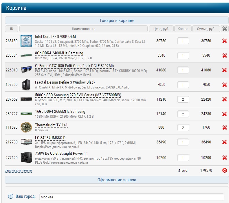Click the red recalculate total icon
The width and height of the screenshot is (229, 203).
[x=224, y=170]
